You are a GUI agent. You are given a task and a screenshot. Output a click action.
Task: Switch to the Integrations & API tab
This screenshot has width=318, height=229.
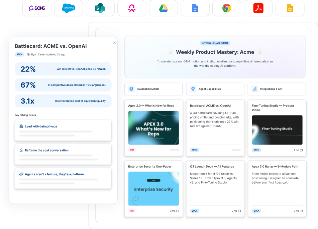(x=277, y=89)
